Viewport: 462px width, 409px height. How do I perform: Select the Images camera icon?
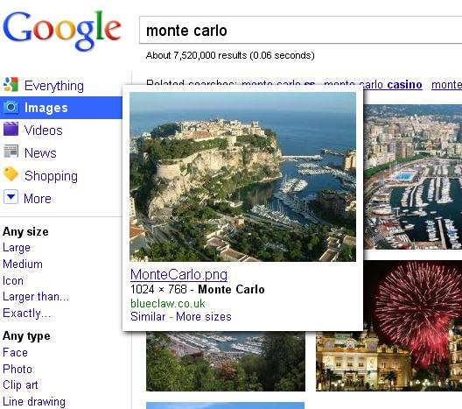[10, 107]
